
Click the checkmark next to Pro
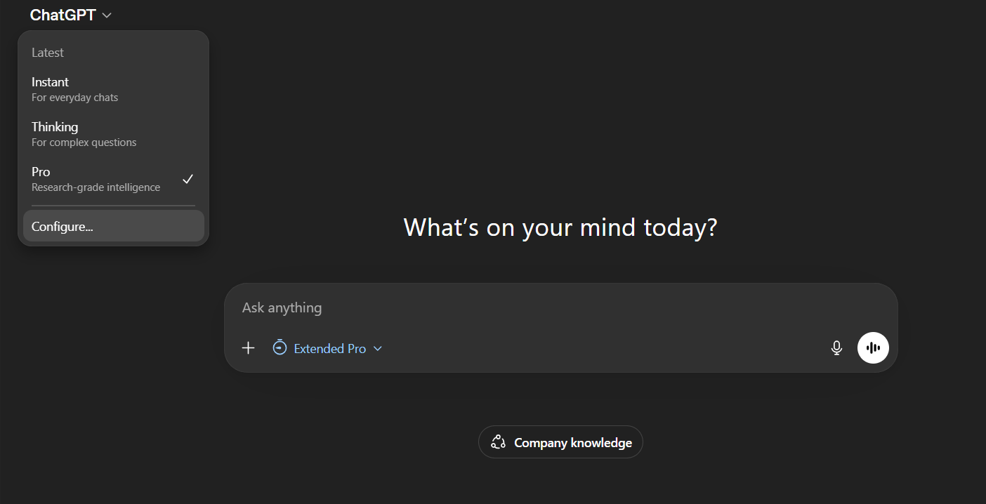[x=188, y=179]
